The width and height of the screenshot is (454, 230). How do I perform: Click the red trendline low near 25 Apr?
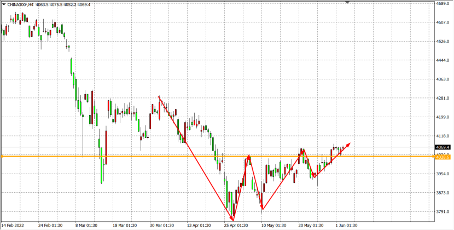coord(234,220)
